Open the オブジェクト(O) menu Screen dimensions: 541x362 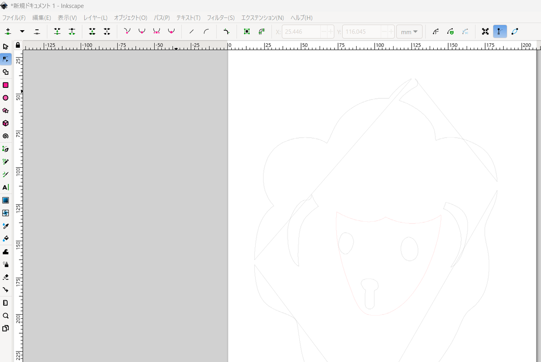tap(130, 18)
